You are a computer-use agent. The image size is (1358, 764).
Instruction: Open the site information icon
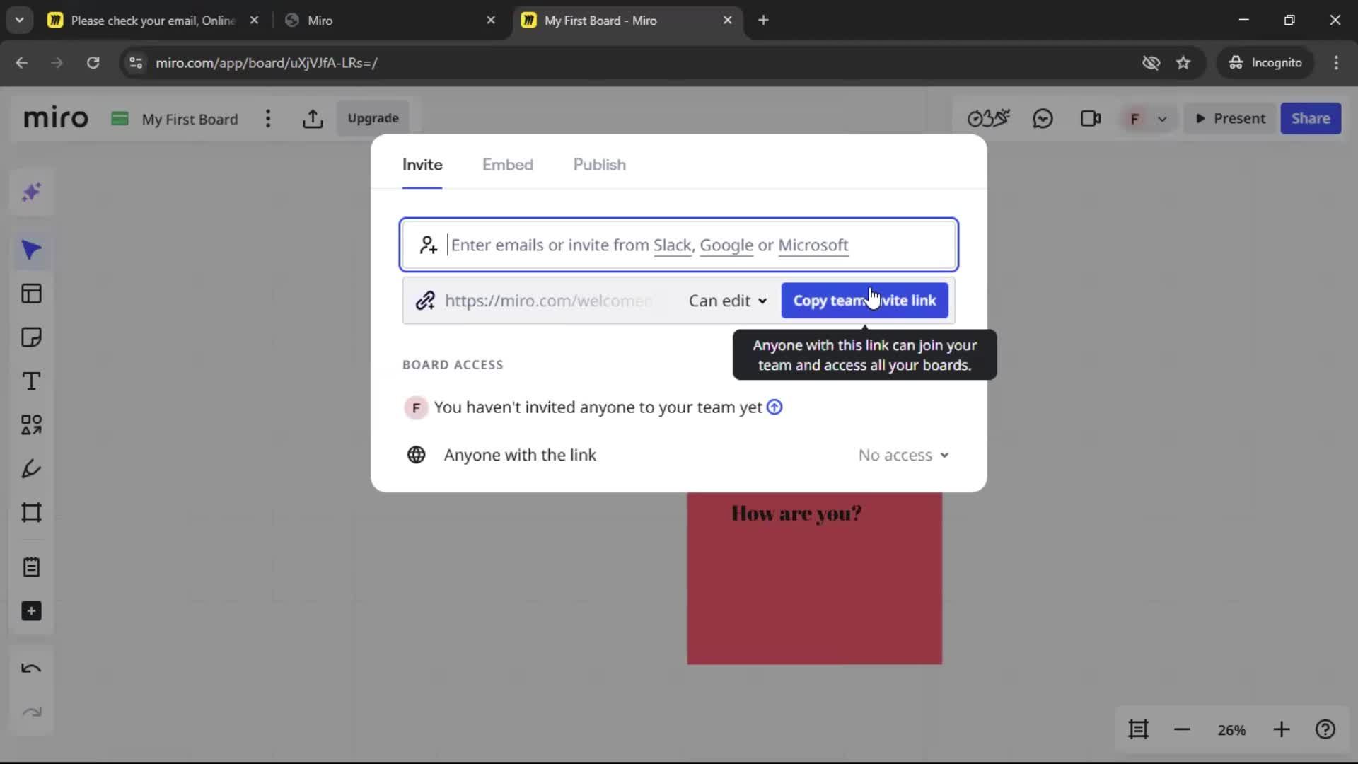(136, 63)
